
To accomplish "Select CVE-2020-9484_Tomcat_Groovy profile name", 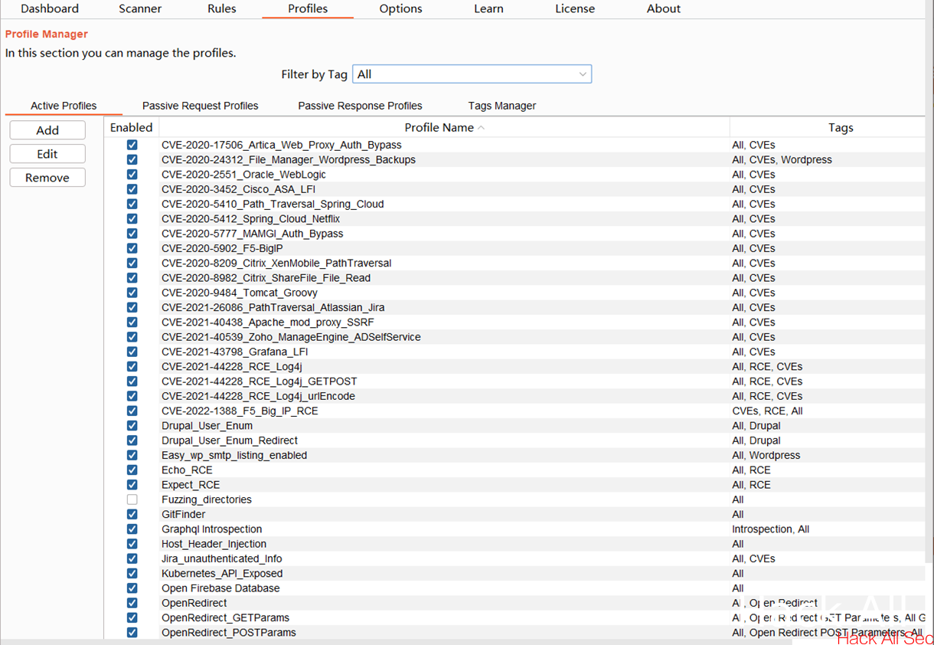I will tap(240, 293).
